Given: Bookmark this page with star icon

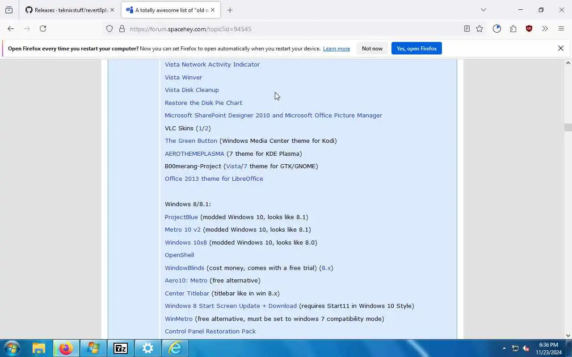Looking at the screenshot, I should click(x=479, y=29).
